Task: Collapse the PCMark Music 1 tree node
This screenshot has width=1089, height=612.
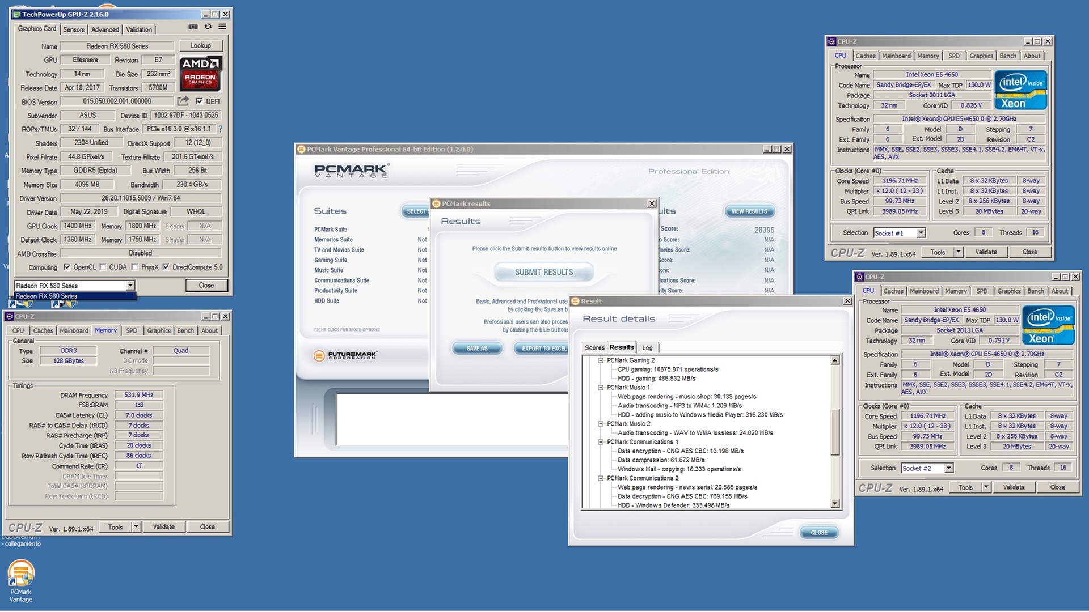Action: pyautogui.click(x=600, y=388)
